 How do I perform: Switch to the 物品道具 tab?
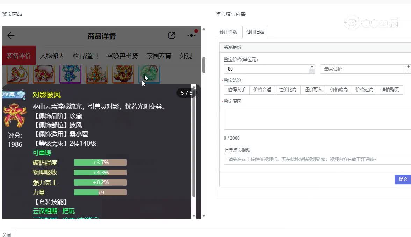click(x=85, y=56)
